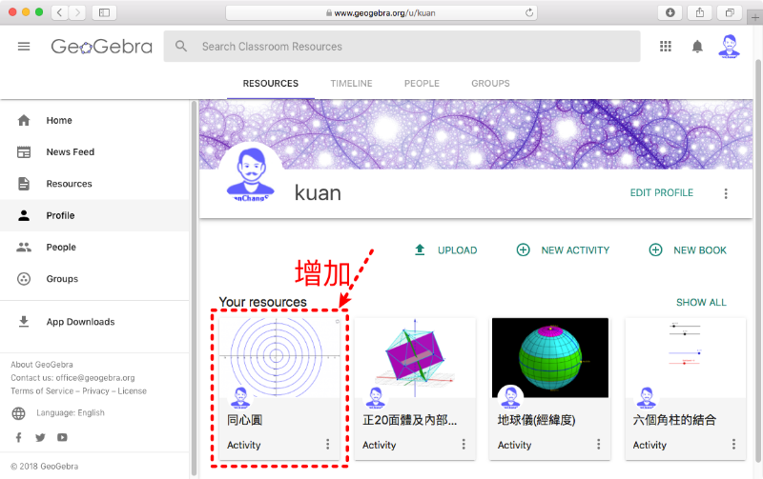Open the notifications bell

[x=697, y=46]
